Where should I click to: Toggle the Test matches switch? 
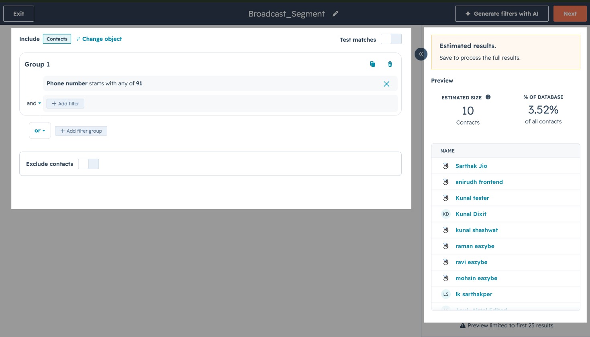click(x=391, y=39)
